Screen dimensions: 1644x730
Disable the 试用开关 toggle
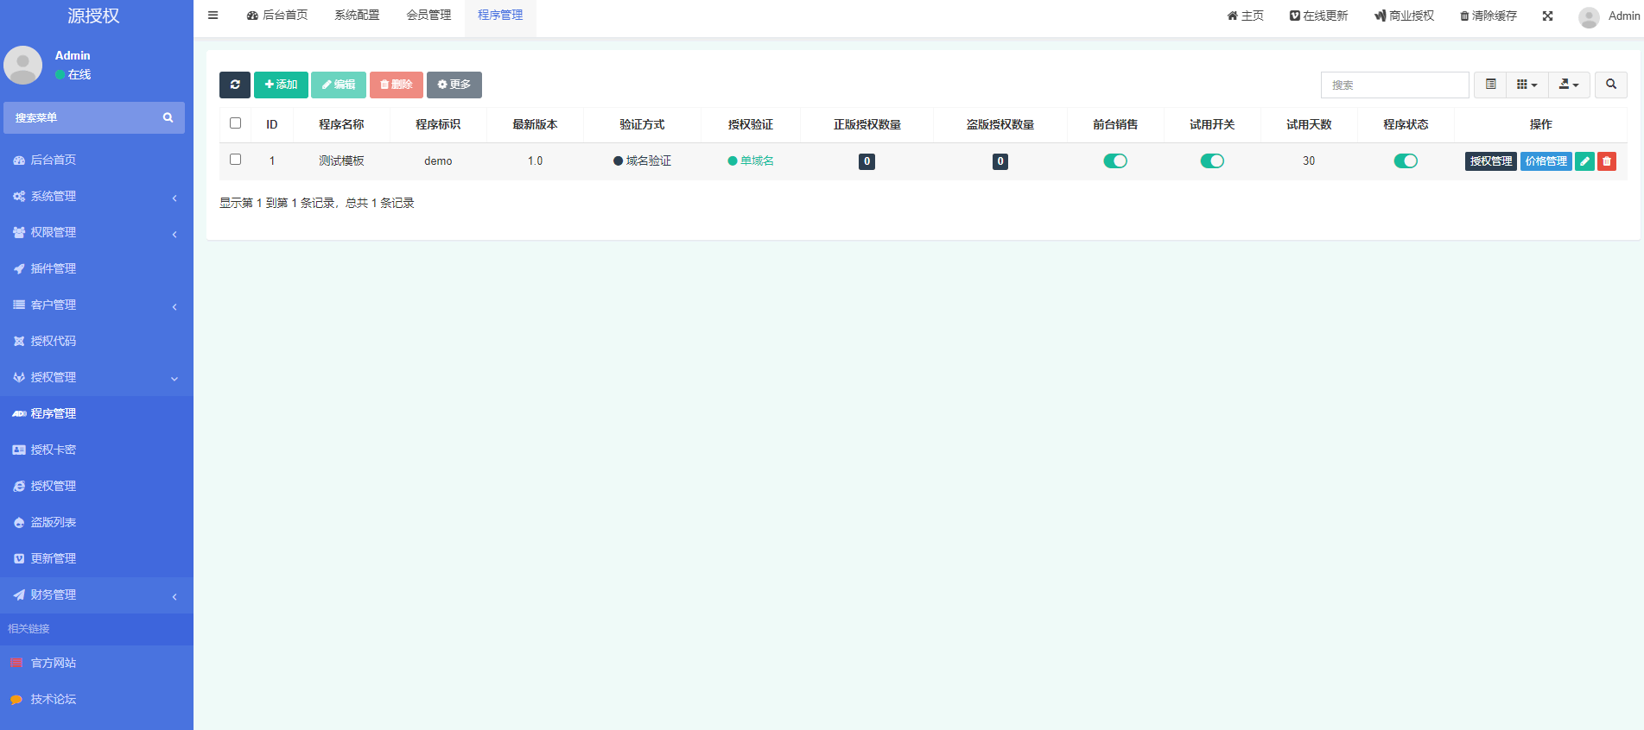[1212, 161]
